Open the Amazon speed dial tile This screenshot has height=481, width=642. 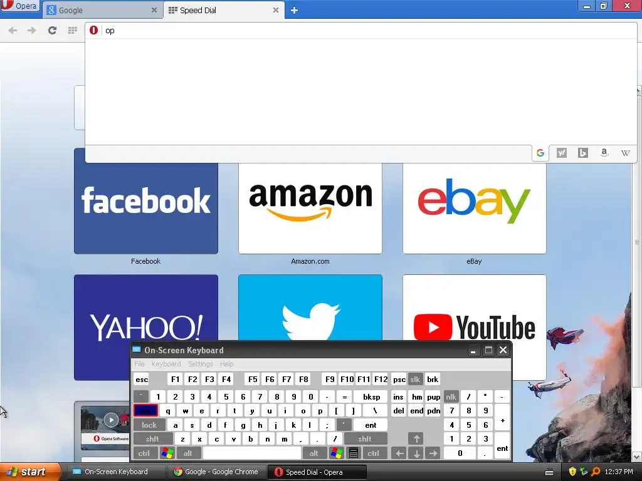[310, 208]
